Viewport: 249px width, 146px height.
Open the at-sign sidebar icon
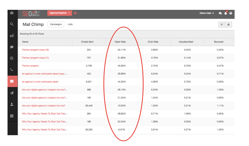[12, 58]
